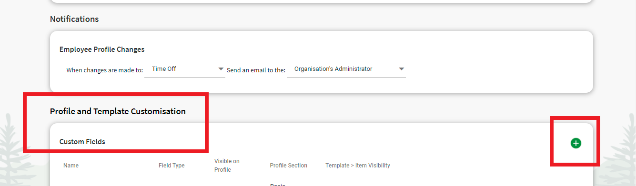Click the Profile Section column header
The width and height of the screenshot is (636, 186).
click(x=289, y=166)
